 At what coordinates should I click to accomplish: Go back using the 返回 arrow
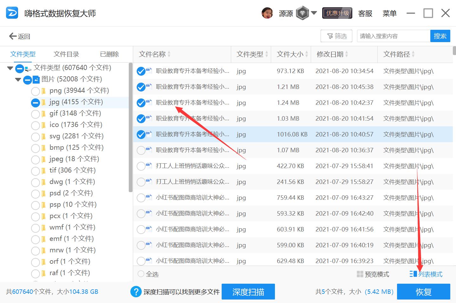(x=20, y=36)
